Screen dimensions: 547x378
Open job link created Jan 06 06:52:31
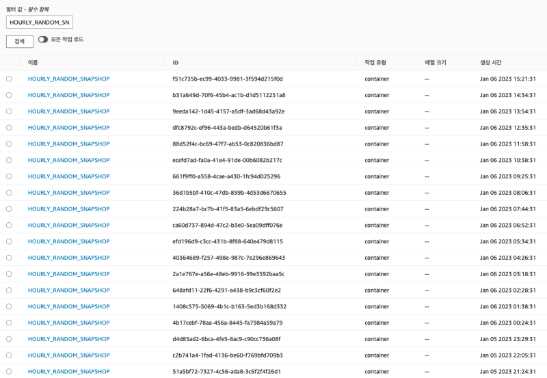click(68, 226)
